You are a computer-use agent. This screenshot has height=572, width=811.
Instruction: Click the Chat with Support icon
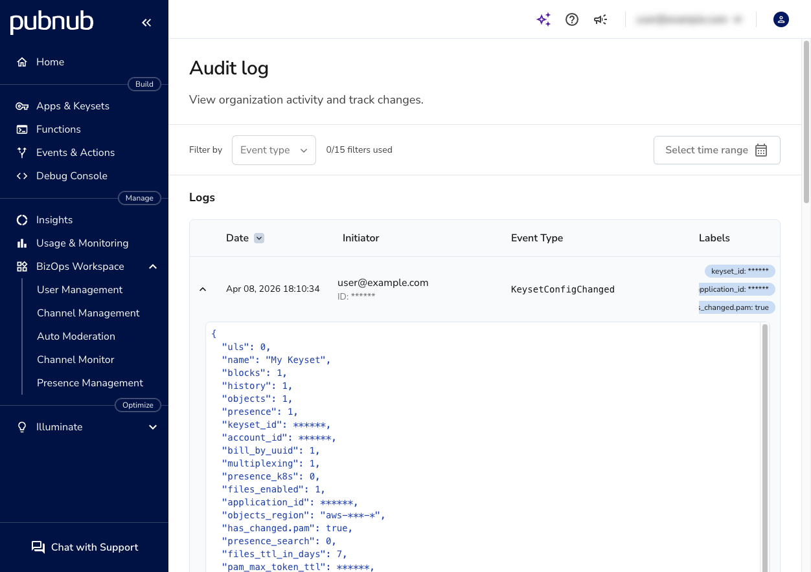point(38,547)
